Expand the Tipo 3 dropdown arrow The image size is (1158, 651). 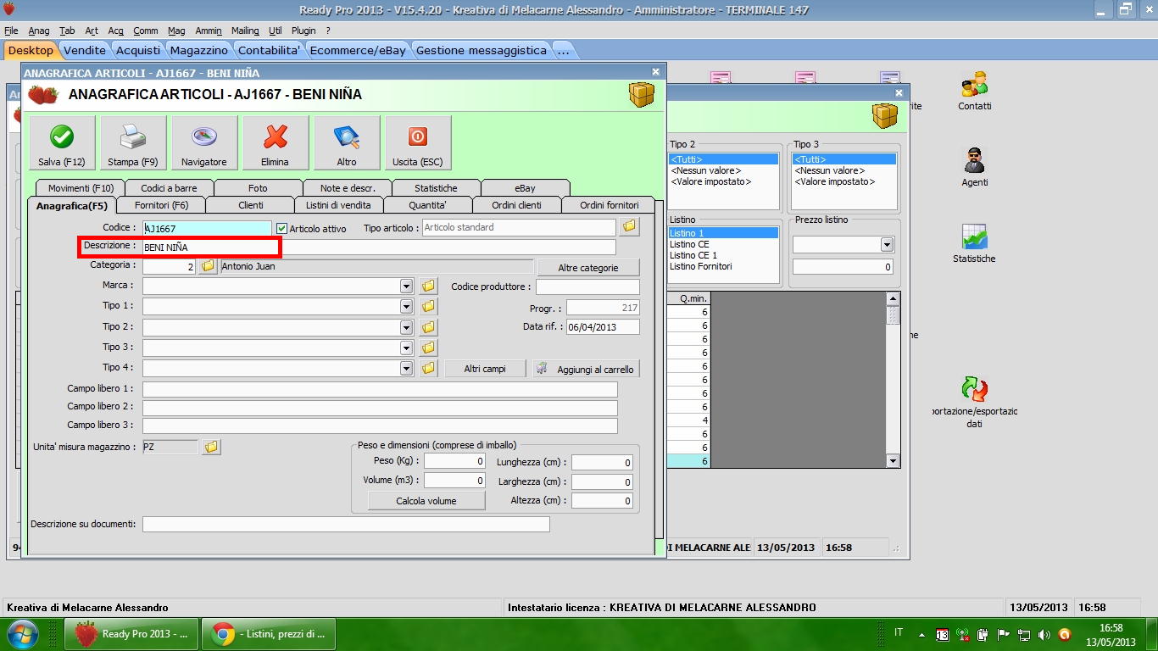[406, 348]
